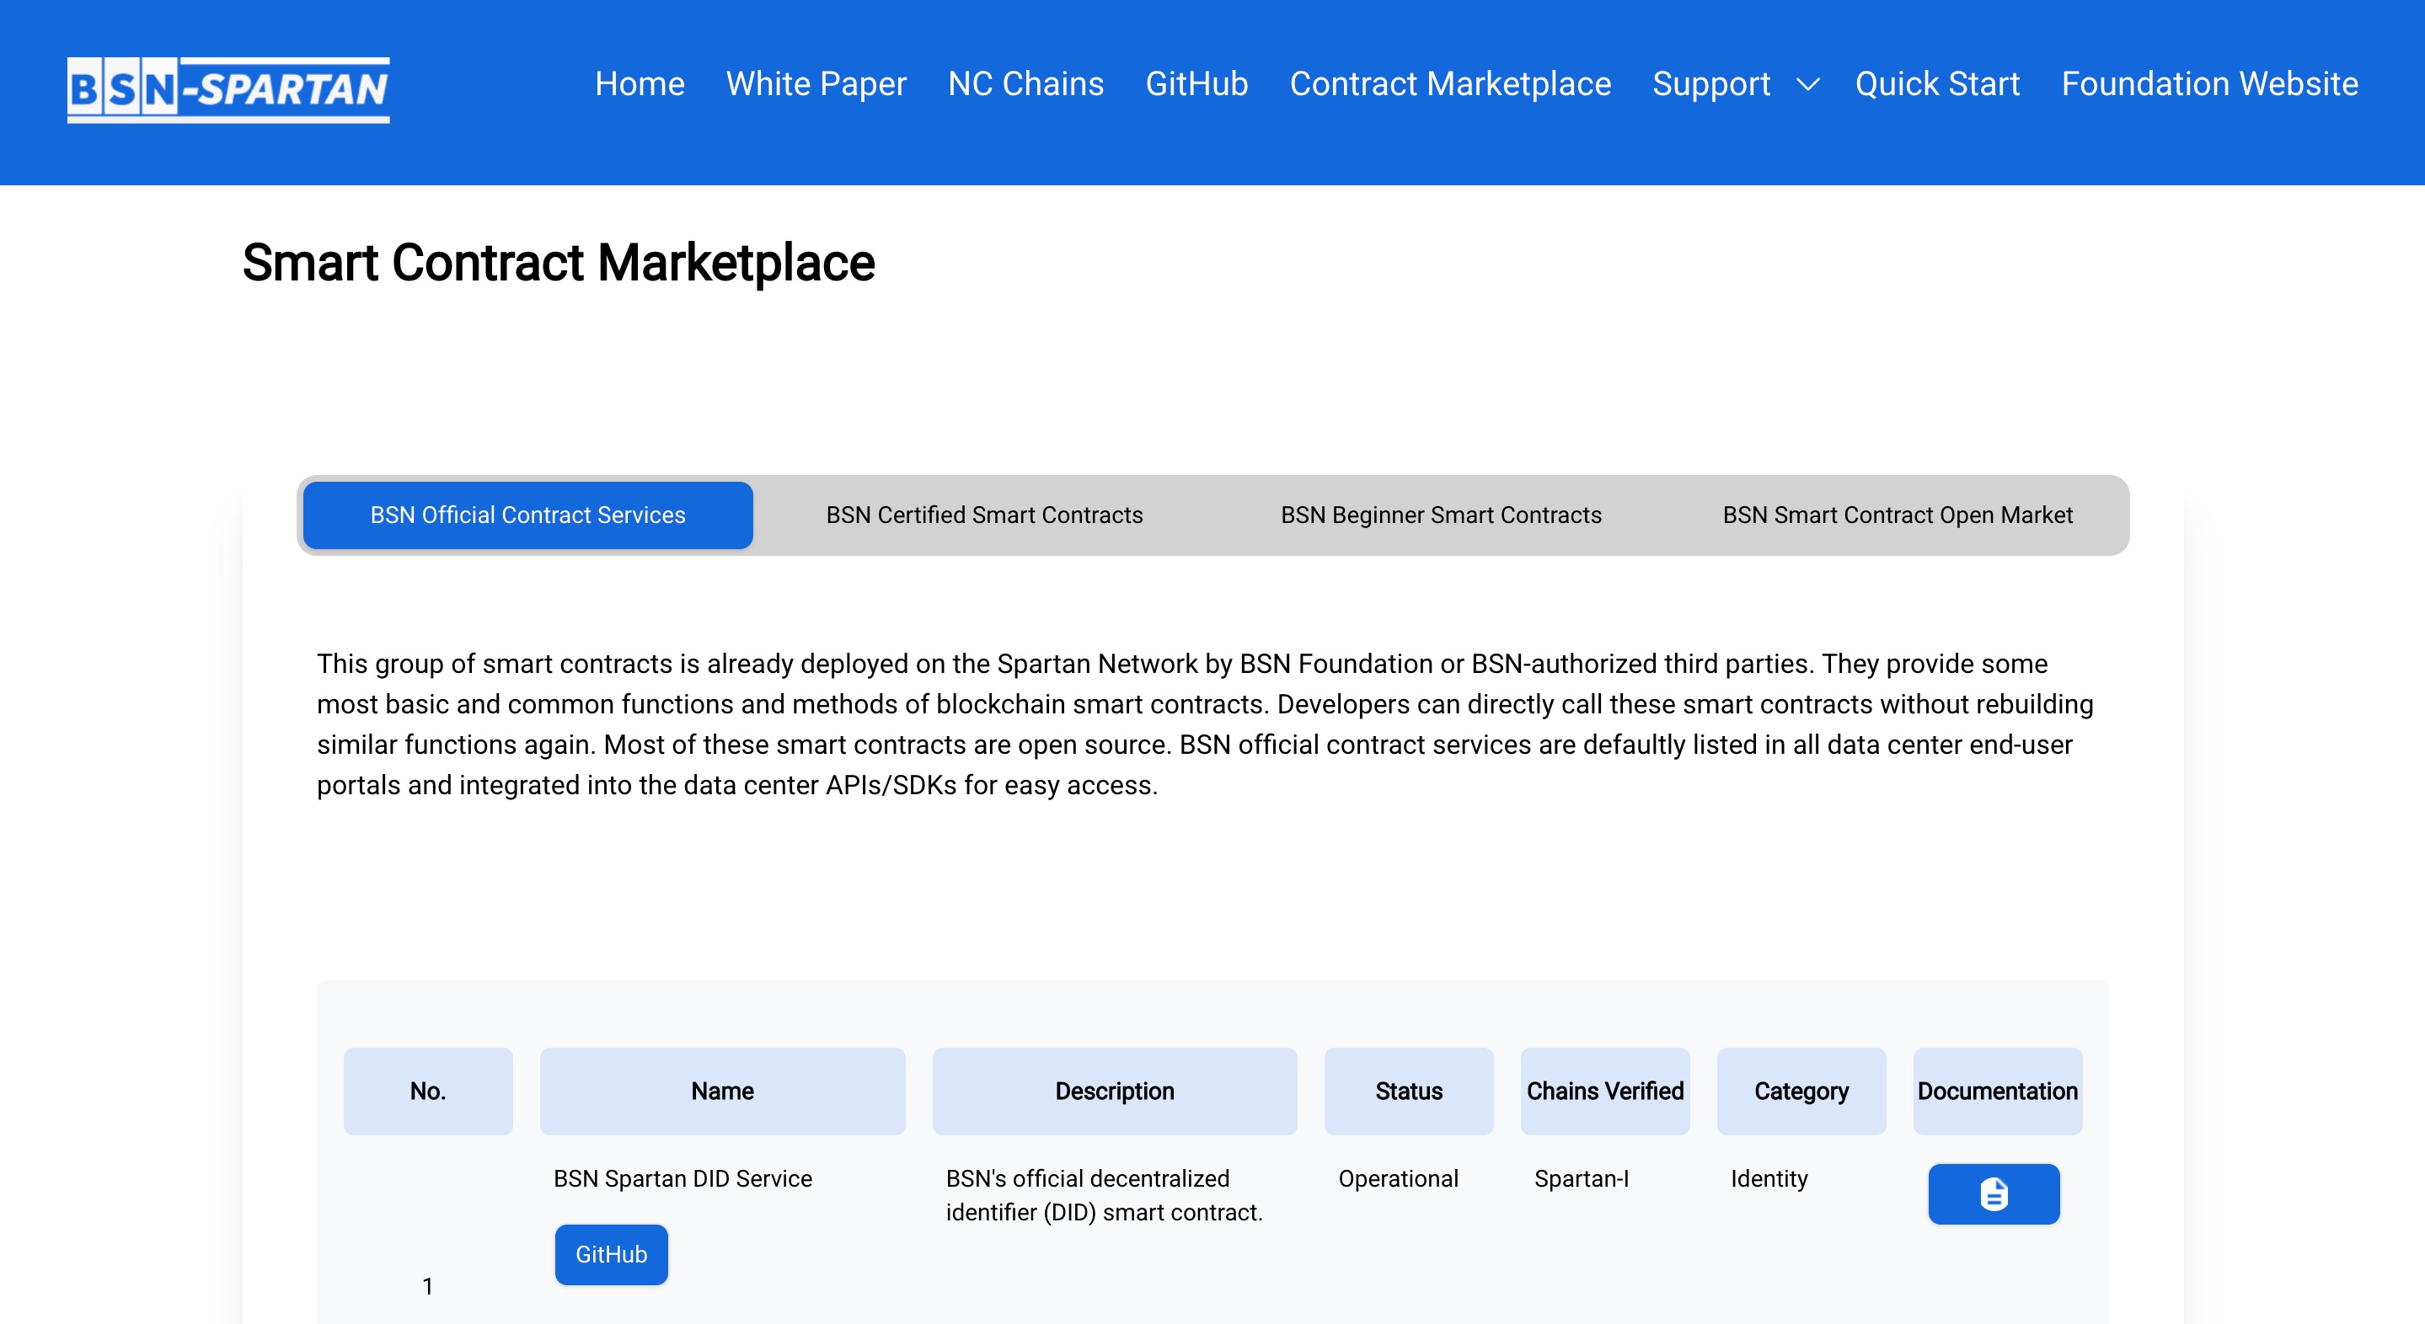Navigate to NC Chains
2425x1324 pixels.
(1025, 83)
